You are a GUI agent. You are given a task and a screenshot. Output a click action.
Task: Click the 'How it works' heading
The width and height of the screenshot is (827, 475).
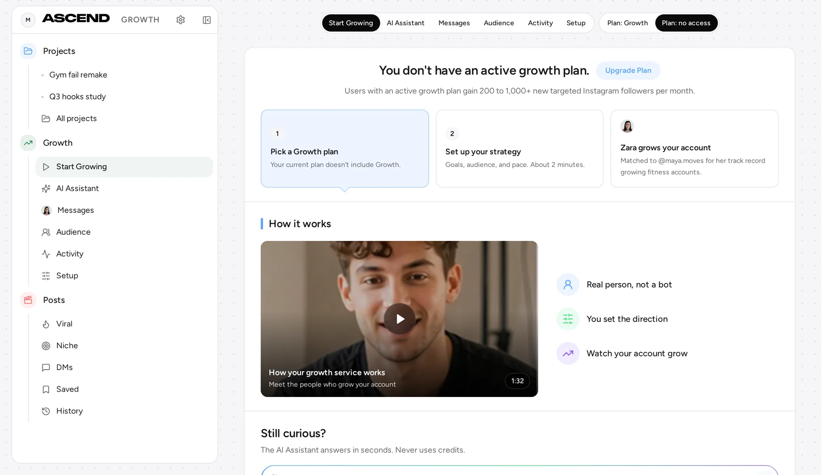(x=300, y=224)
